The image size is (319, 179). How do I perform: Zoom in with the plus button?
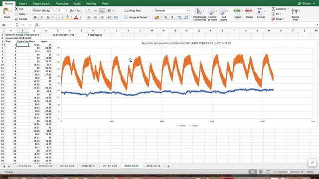tap(302, 172)
